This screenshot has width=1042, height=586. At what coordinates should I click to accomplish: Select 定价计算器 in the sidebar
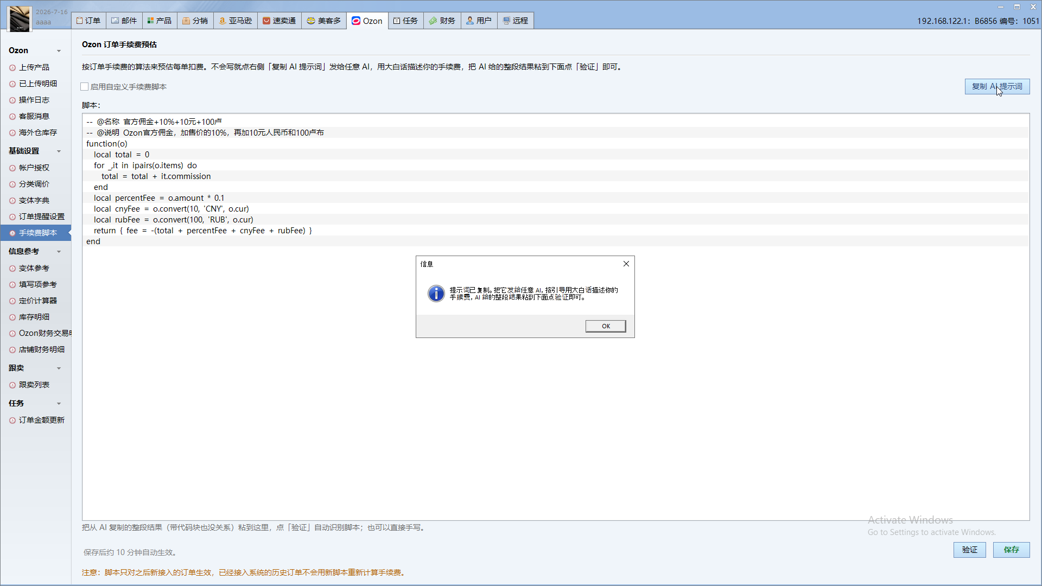[x=37, y=301]
